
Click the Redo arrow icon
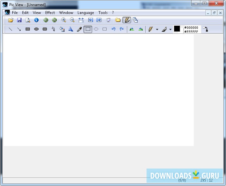click(x=122, y=29)
